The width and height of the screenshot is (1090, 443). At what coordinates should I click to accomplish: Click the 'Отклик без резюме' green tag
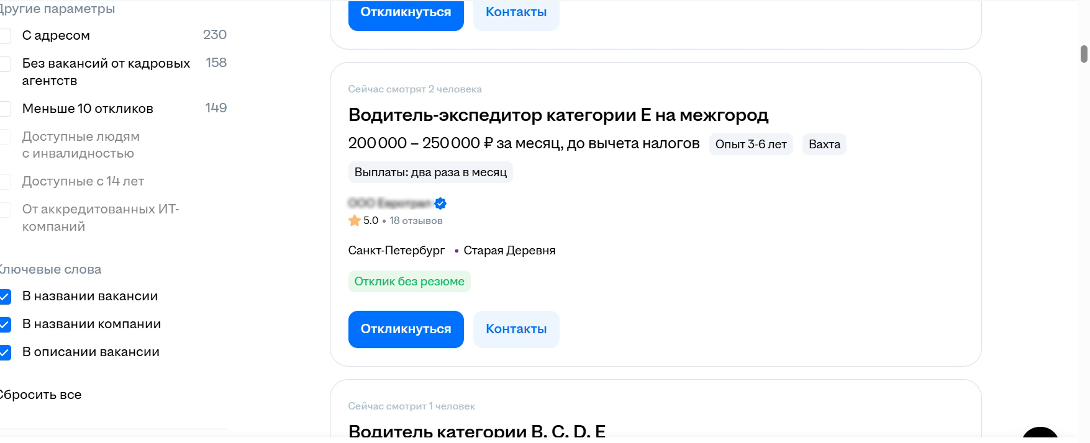point(409,282)
